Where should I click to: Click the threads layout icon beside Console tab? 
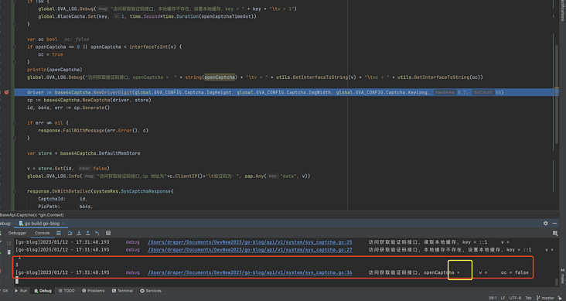(59, 233)
